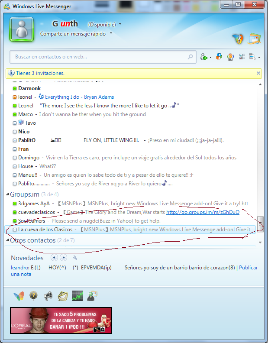Screen dimensions: 268x343
Task: Open the status dropdown next to Disponible
Action: 120,24
